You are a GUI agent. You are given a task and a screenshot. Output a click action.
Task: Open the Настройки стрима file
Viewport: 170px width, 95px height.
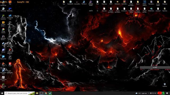[x=131, y=10]
